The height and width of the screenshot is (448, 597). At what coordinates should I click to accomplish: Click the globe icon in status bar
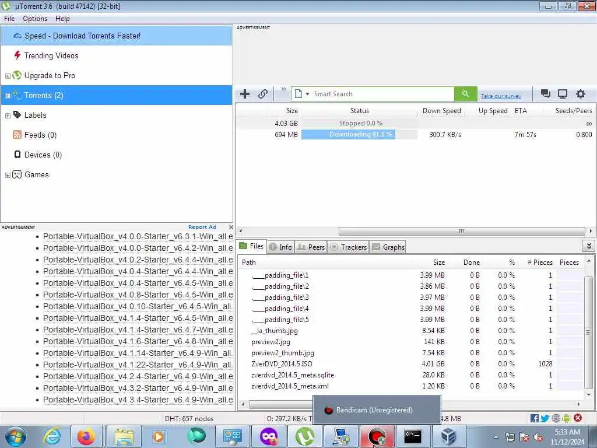coord(556,418)
